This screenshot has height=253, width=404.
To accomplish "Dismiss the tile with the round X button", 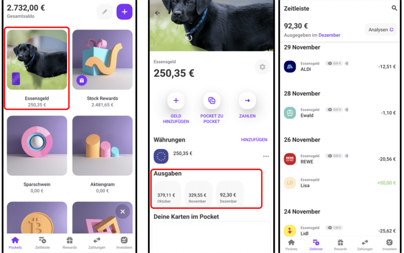I will (x=123, y=212).
